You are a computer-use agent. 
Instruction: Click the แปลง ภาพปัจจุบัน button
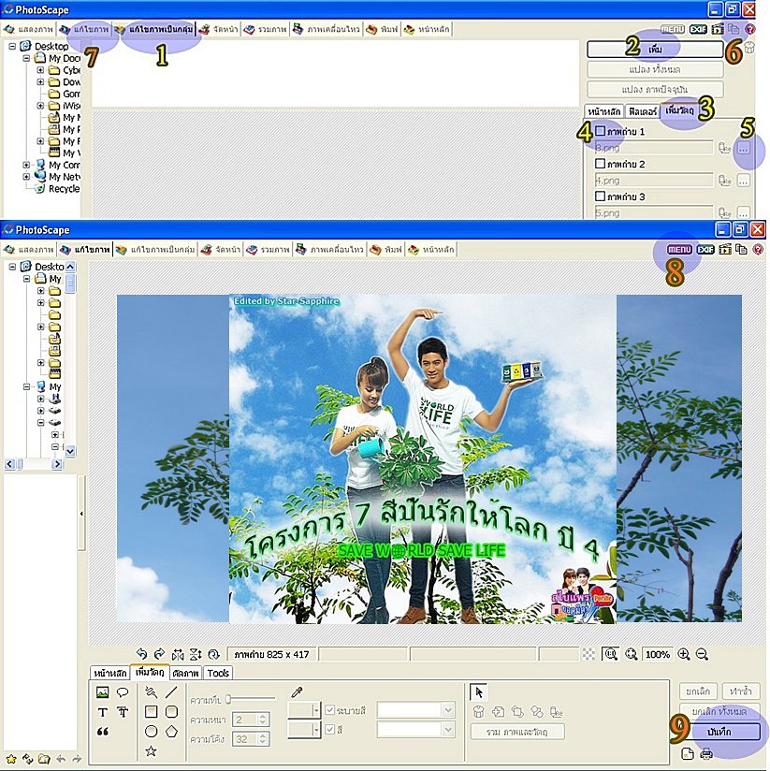pos(655,90)
